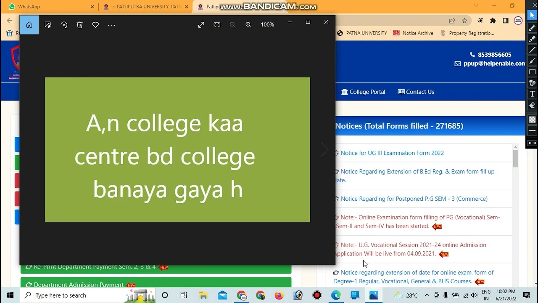Open Chrome Extensions puzzle menu

493,21
